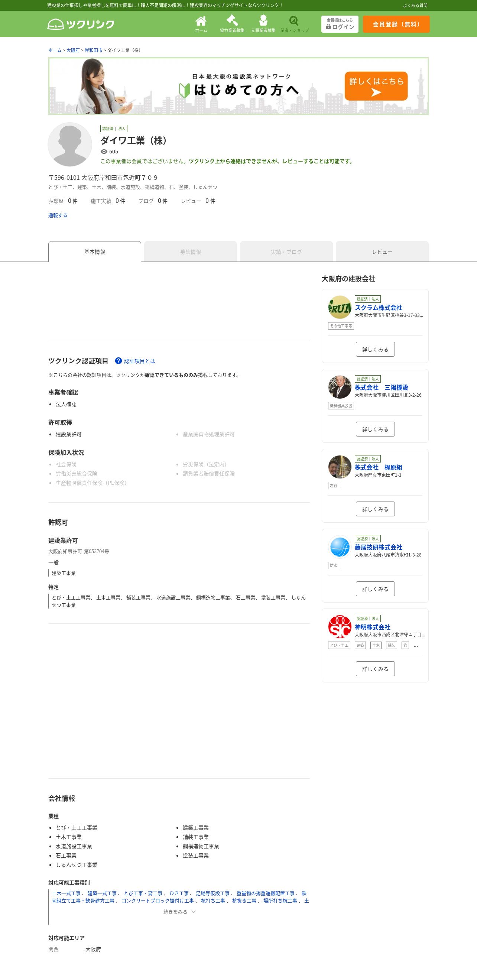
Task: Click 神明株式会社 name link
Action: [373, 627]
